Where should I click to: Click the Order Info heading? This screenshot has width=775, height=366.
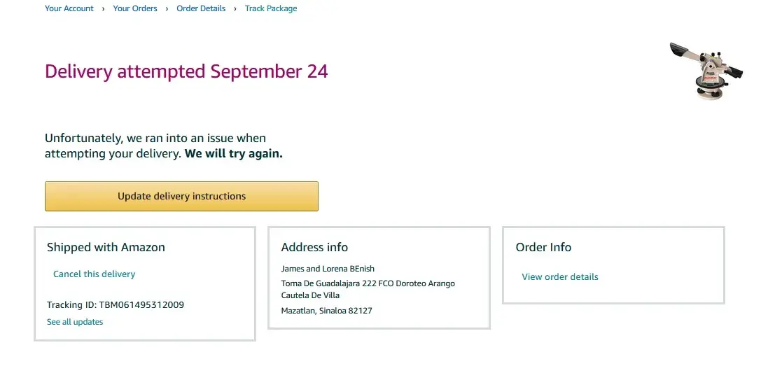click(x=543, y=247)
